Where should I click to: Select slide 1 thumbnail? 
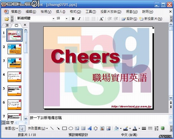click(15, 35)
